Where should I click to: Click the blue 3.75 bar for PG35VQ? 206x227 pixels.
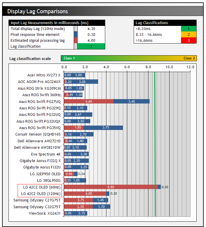tap(103, 128)
